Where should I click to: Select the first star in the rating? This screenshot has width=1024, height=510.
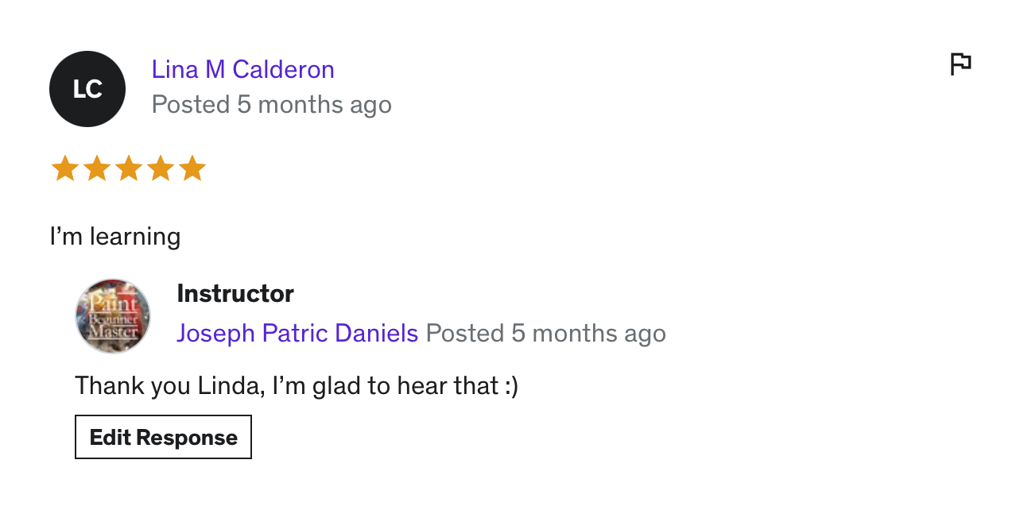[x=64, y=168]
